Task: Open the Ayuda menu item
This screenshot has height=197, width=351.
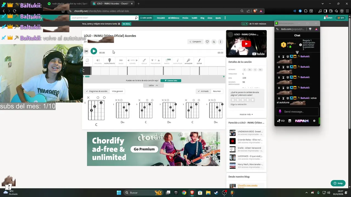Action: [218, 18]
